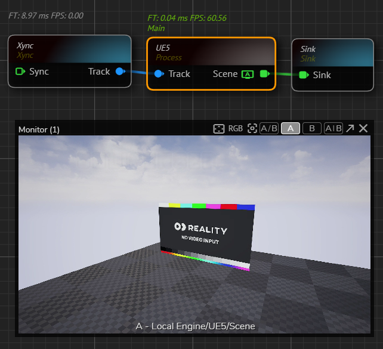Click the focus target icon beside RGB
The image size is (383, 349).
[252, 128]
